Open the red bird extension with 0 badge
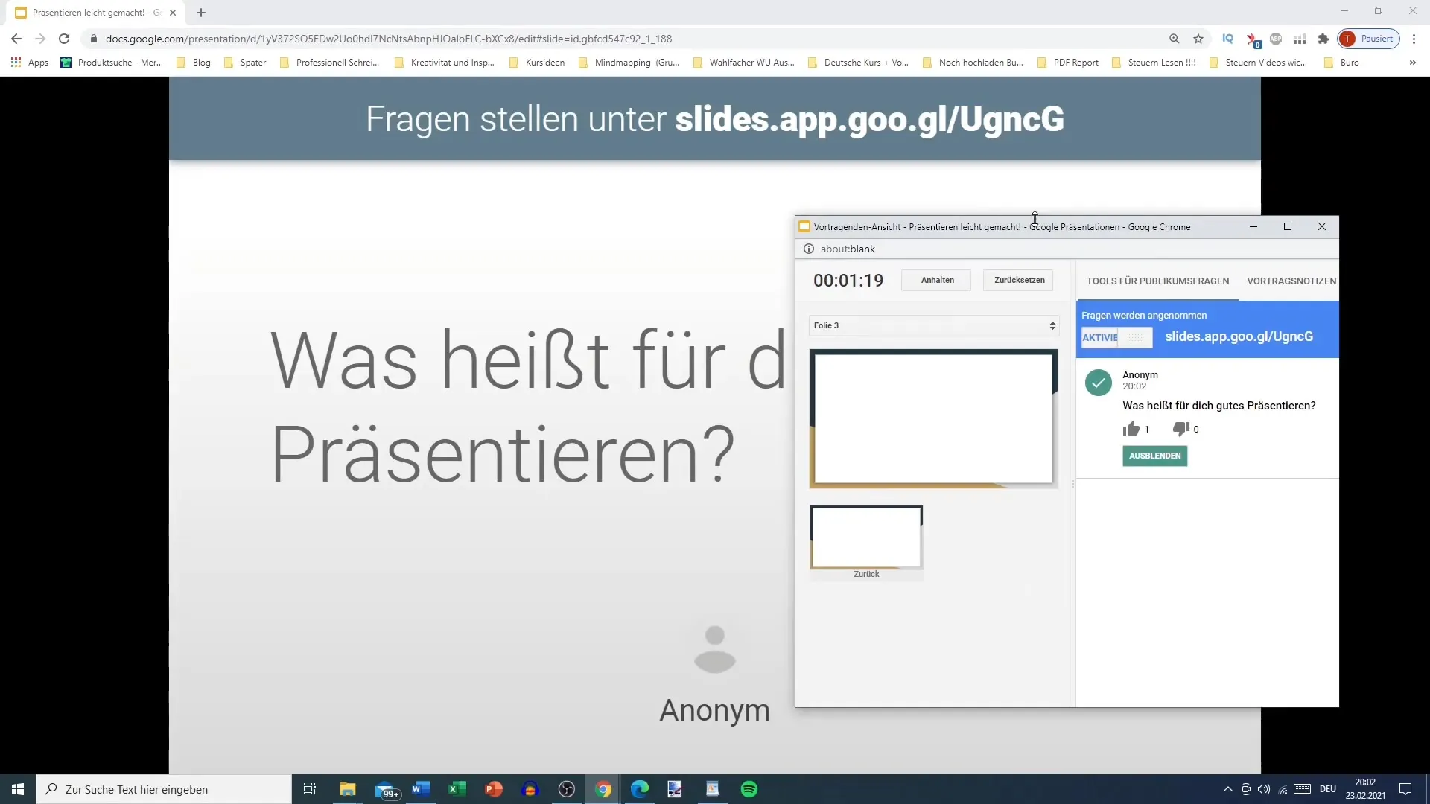The image size is (1430, 804). pos(1253,39)
